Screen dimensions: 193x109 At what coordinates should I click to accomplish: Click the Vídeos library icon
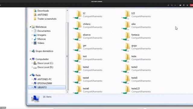click(35, 43)
